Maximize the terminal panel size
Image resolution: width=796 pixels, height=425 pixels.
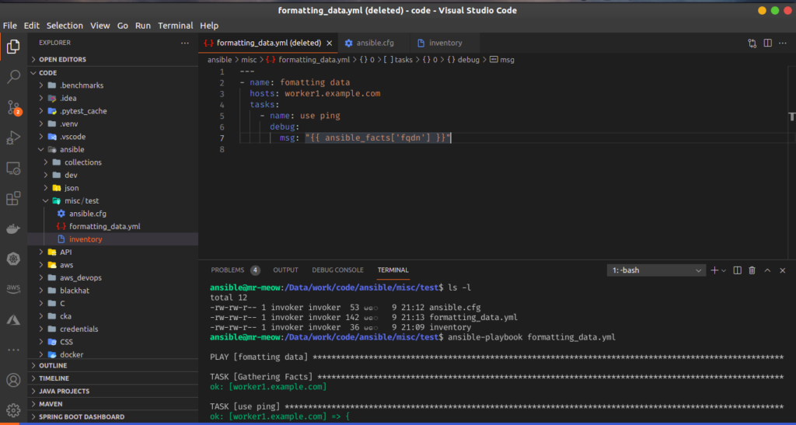pos(767,270)
